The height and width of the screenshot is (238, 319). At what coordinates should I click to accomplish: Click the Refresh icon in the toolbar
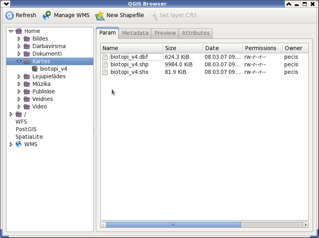(x=10, y=15)
